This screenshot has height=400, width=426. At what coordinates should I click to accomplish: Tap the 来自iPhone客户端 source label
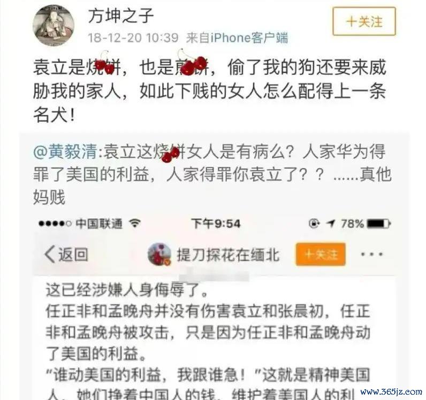[237, 37]
